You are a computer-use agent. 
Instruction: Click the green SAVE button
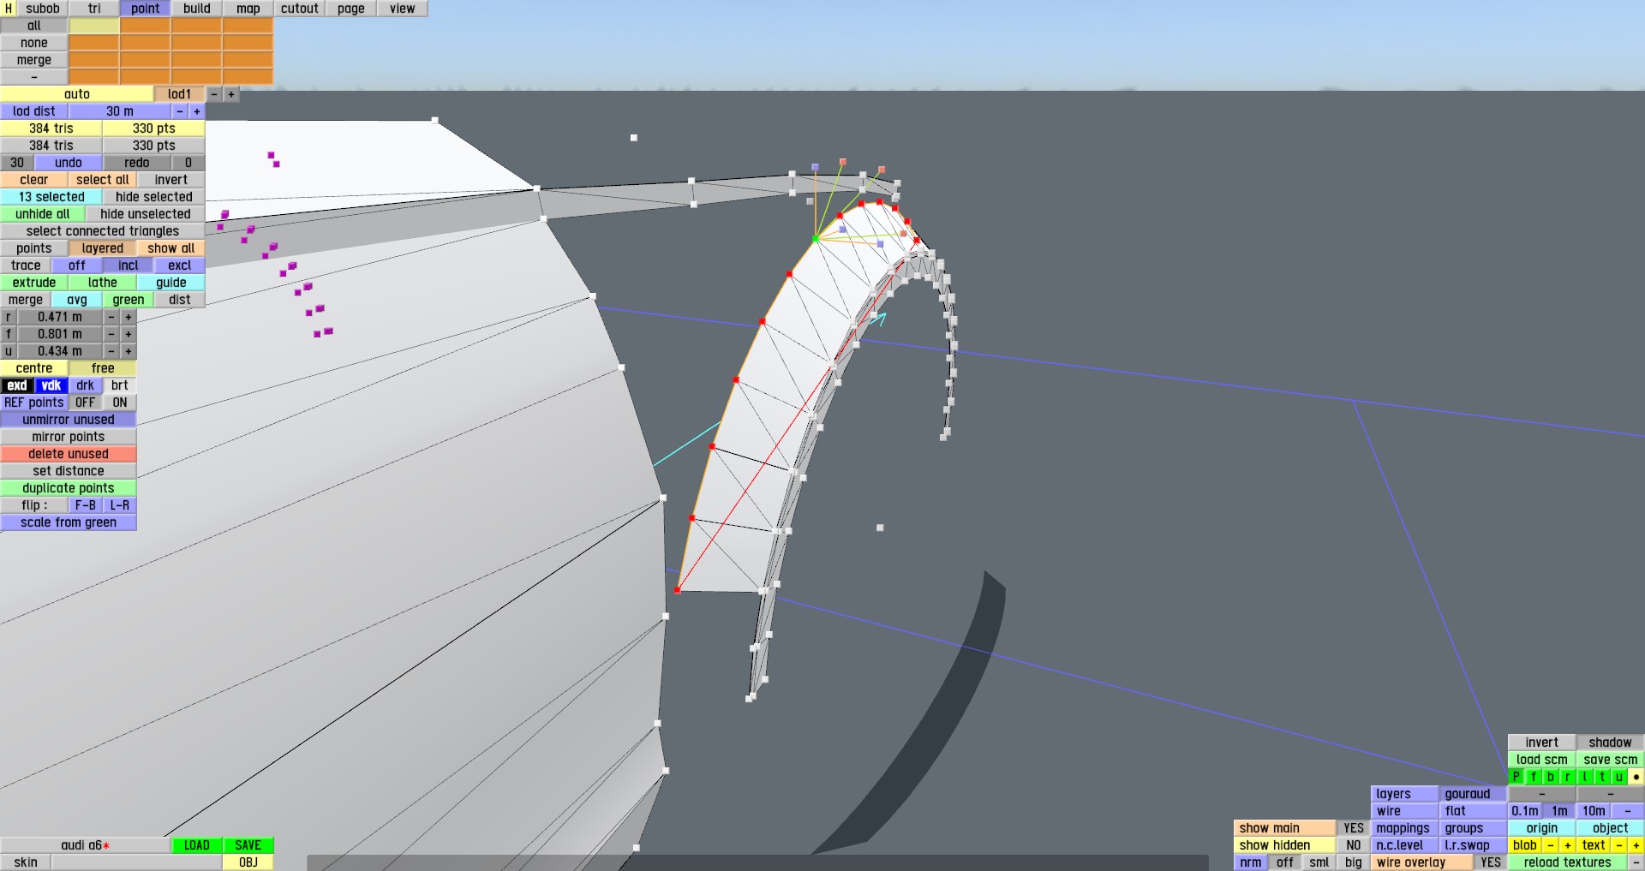(248, 845)
